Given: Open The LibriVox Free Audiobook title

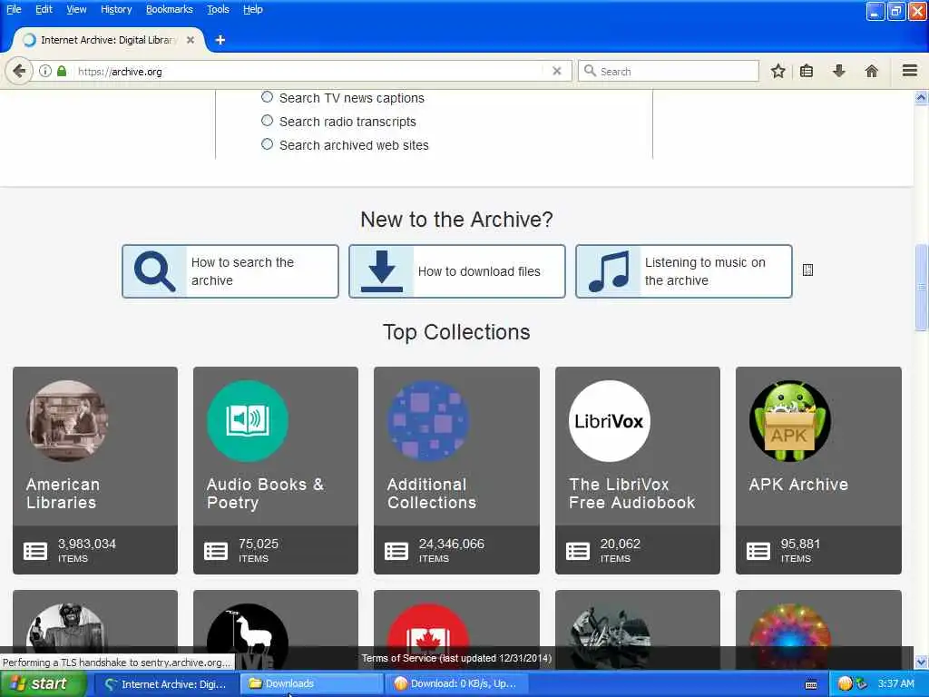Looking at the screenshot, I should click(x=631, y=493).
